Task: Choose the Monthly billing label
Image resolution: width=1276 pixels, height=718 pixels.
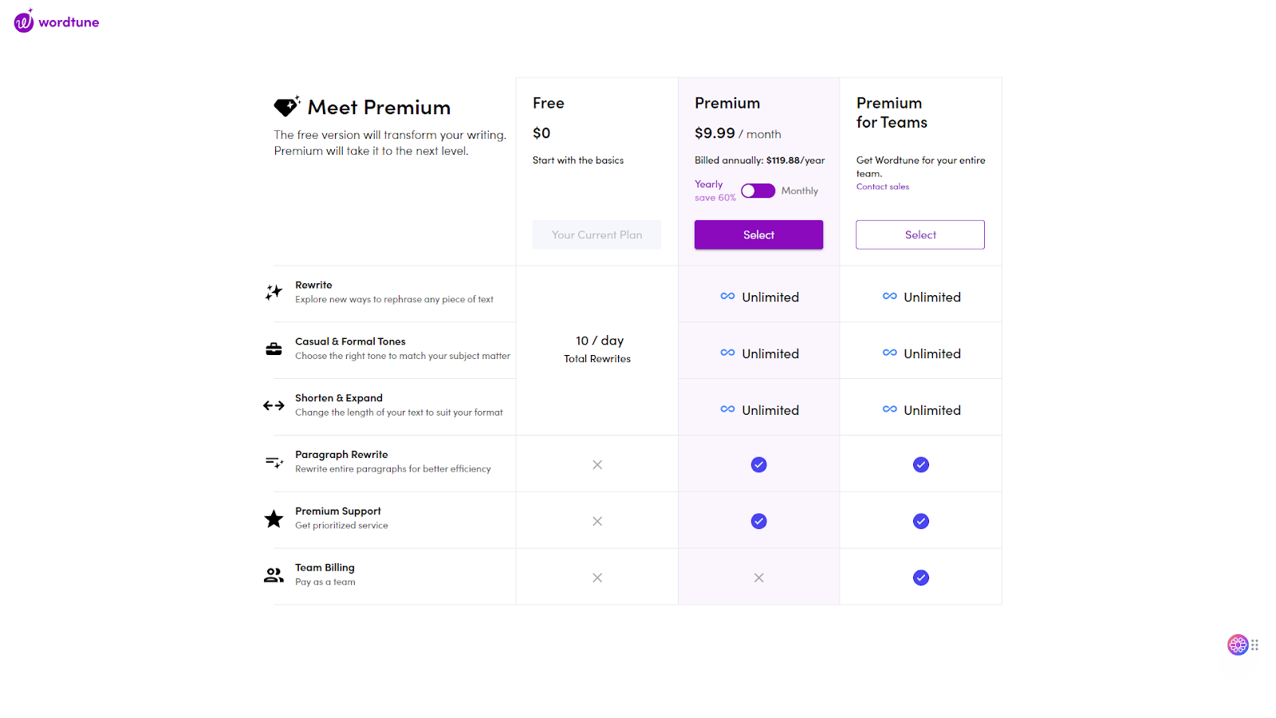Action: pyautogui.click(x=800, y=191)
